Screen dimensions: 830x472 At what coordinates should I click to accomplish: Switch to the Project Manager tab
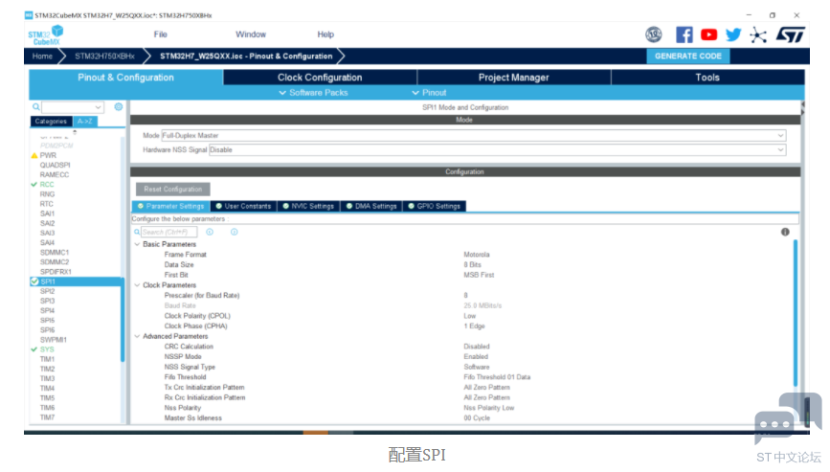point(513,78)
